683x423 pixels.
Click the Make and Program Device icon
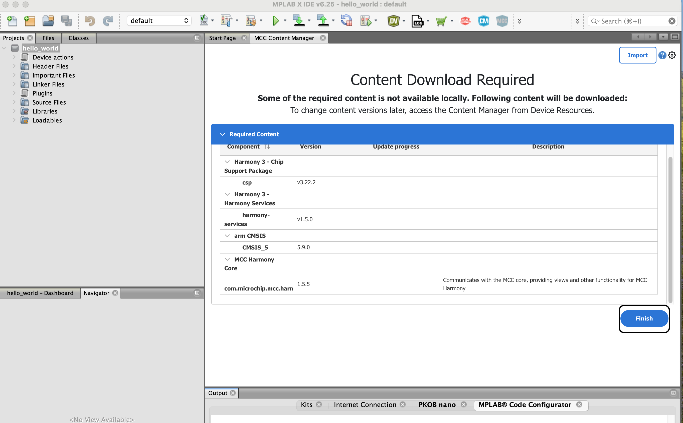click(x=299, y=21)
